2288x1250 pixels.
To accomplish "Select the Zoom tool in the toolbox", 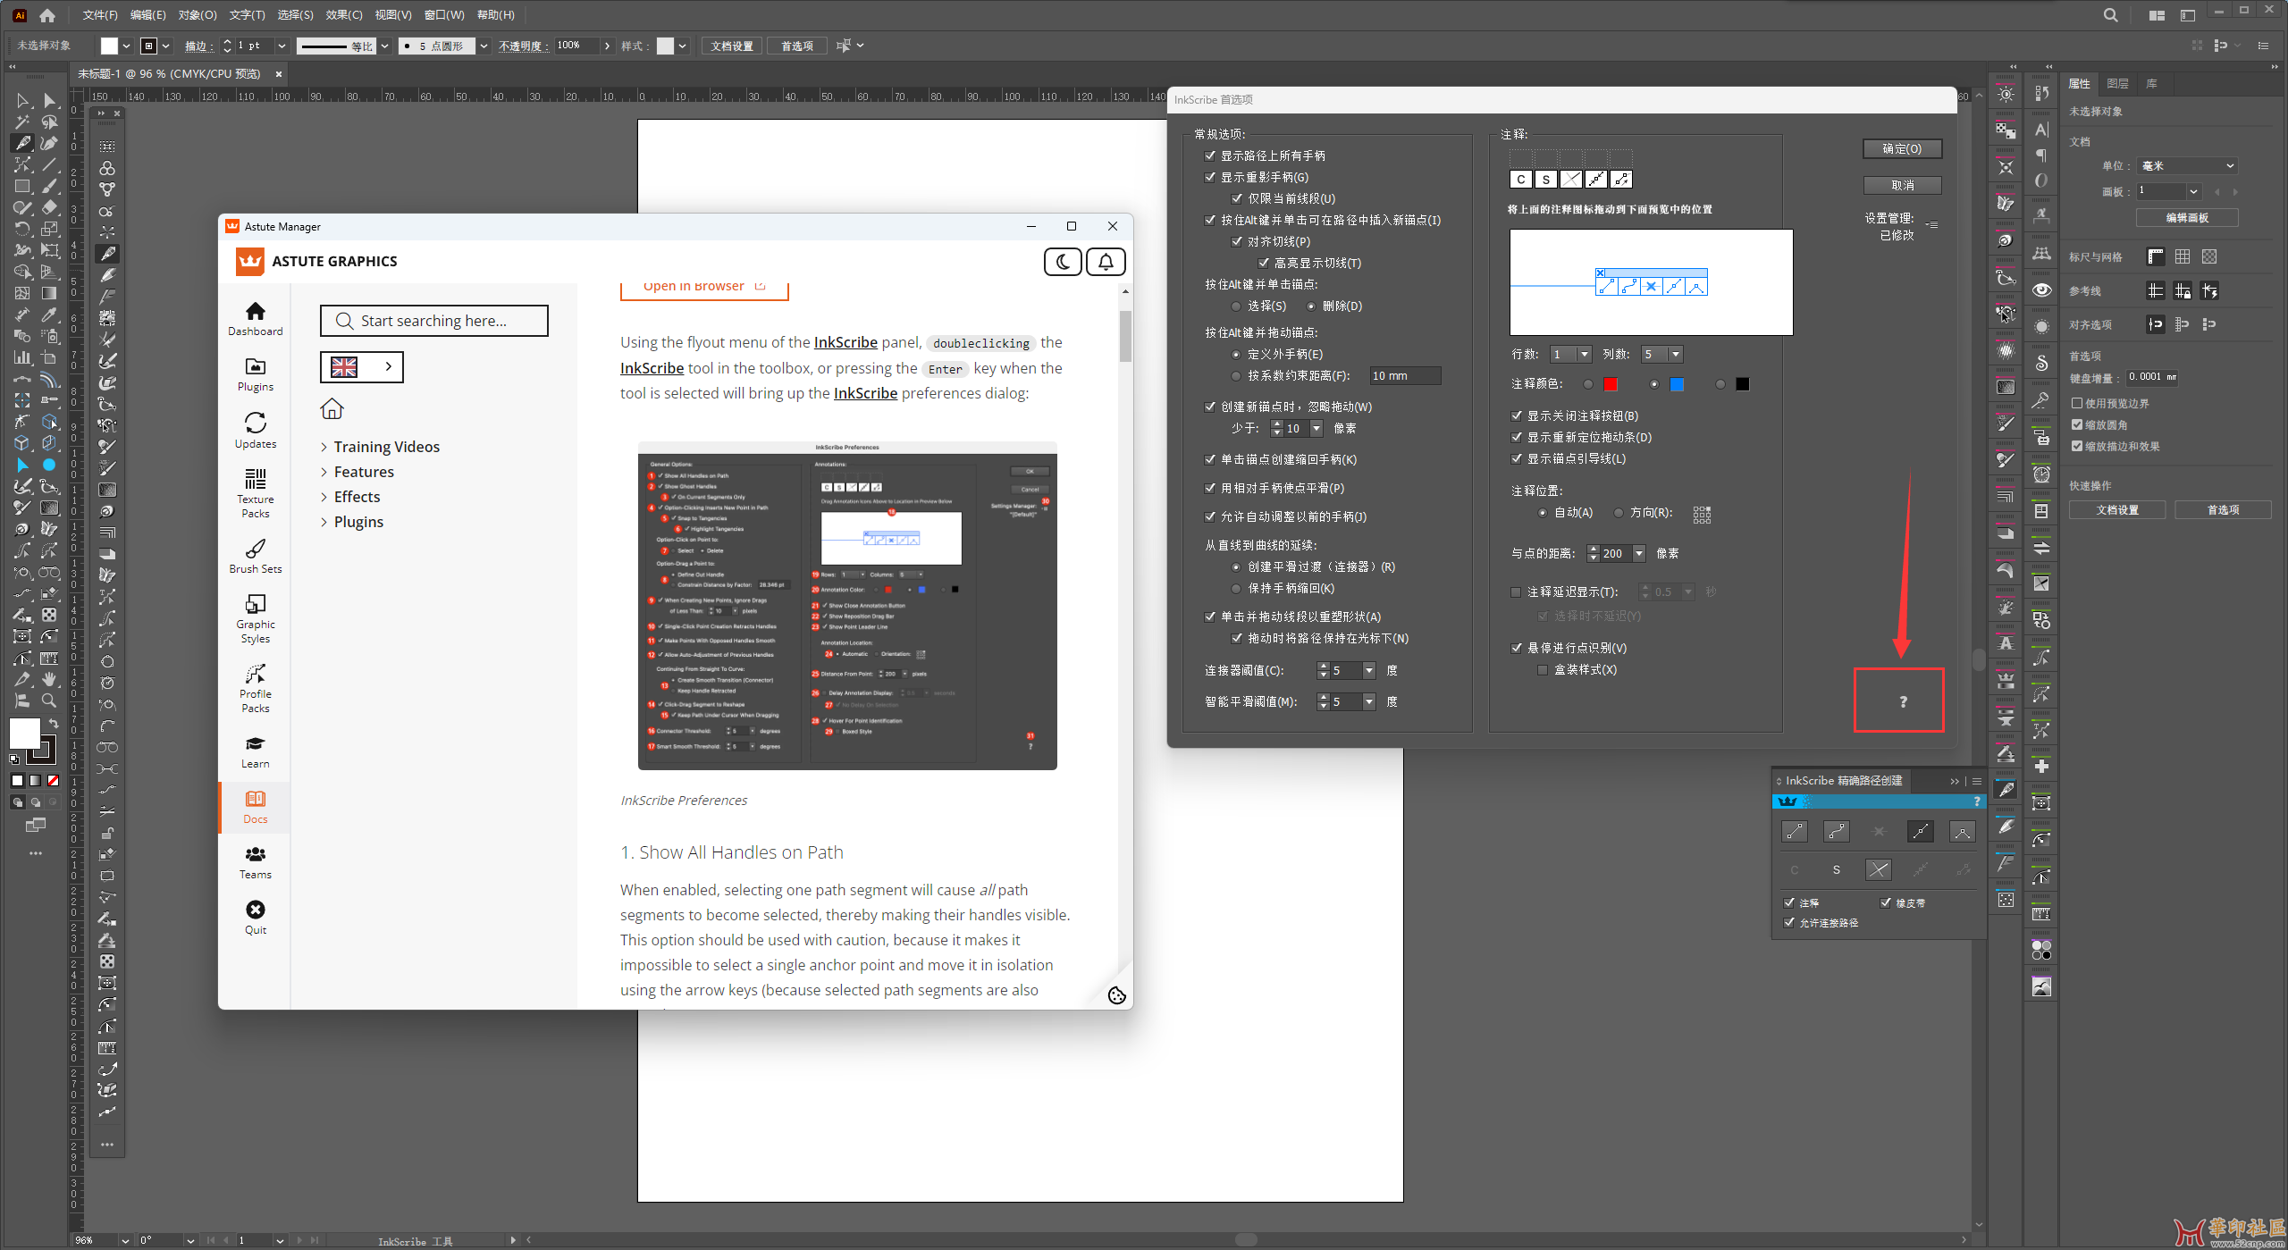I will click(49, 701).
